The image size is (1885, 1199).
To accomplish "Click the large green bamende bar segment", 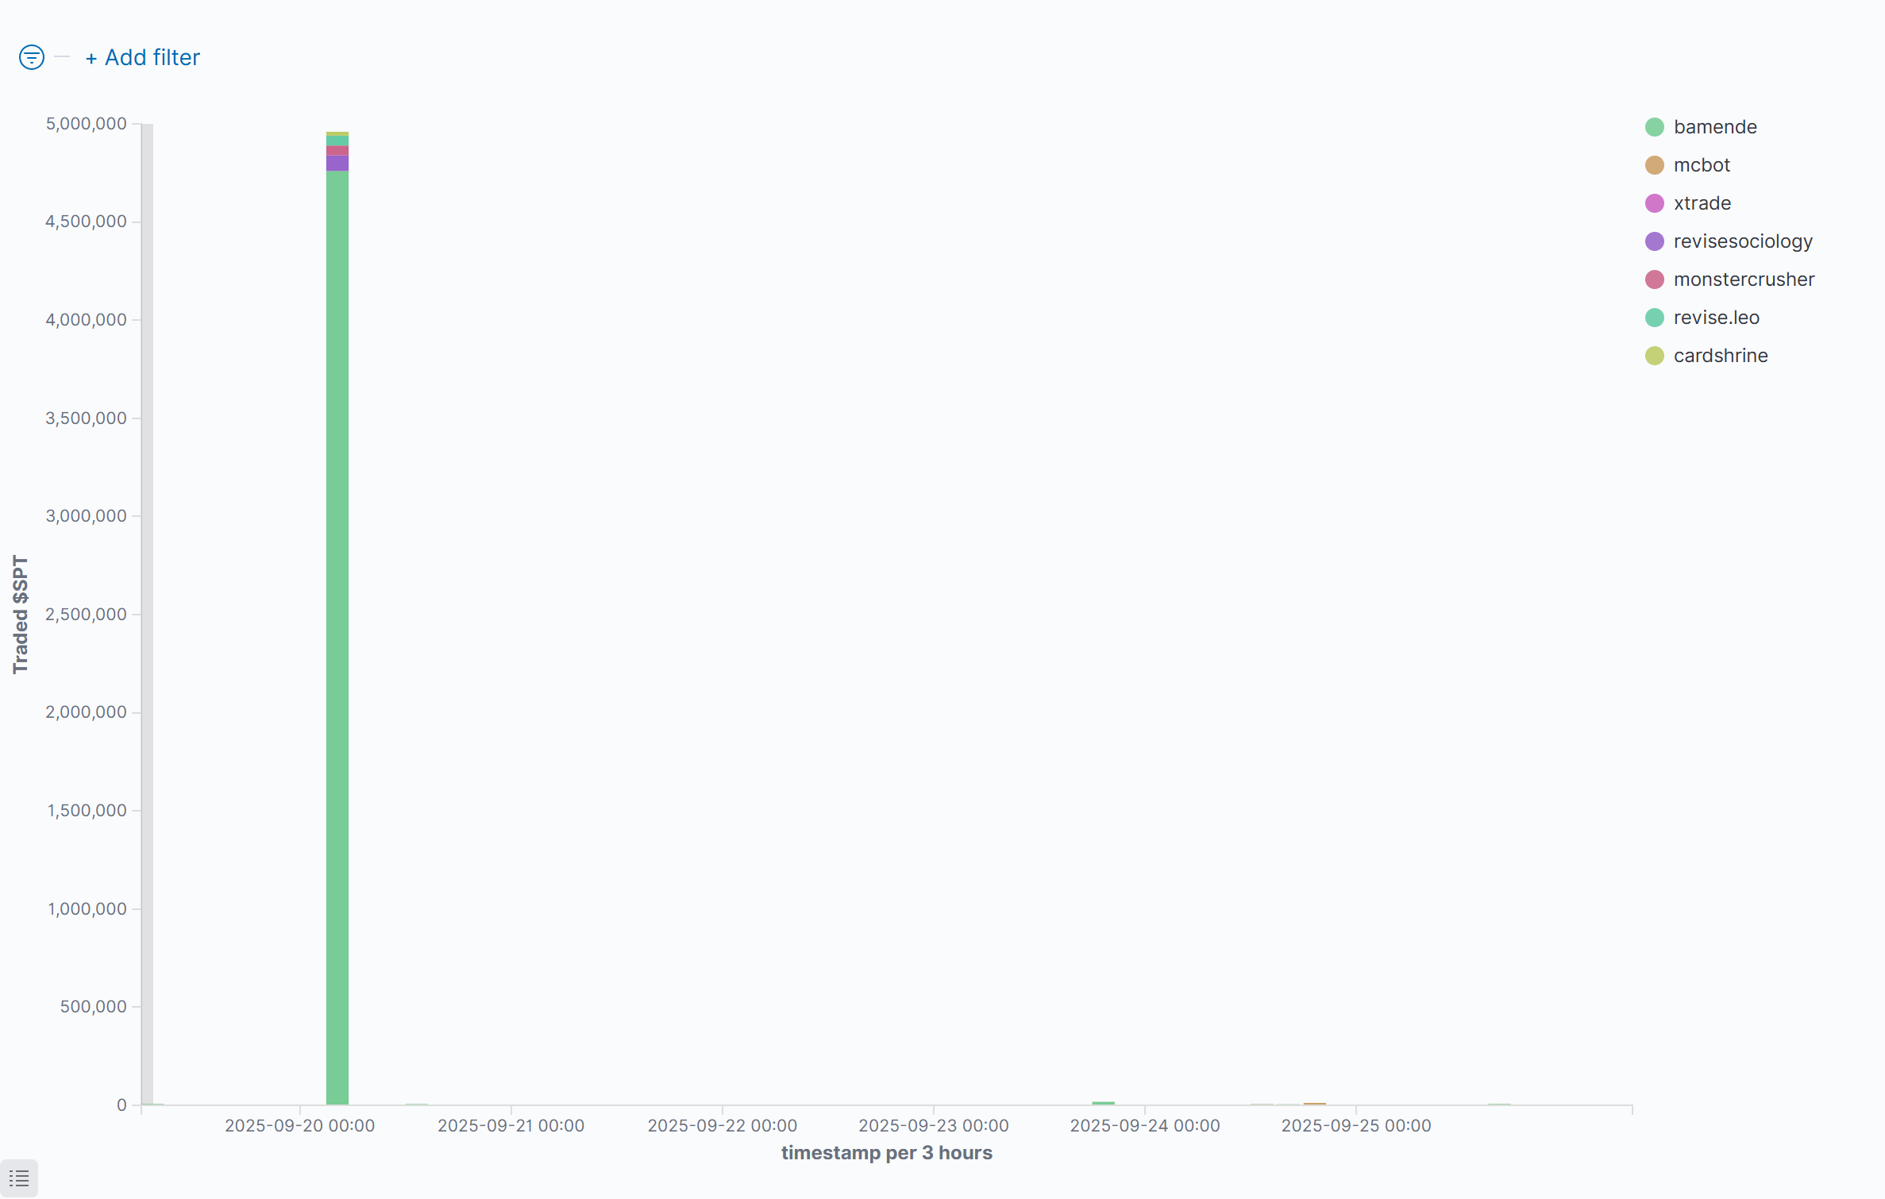I will 337,635.
